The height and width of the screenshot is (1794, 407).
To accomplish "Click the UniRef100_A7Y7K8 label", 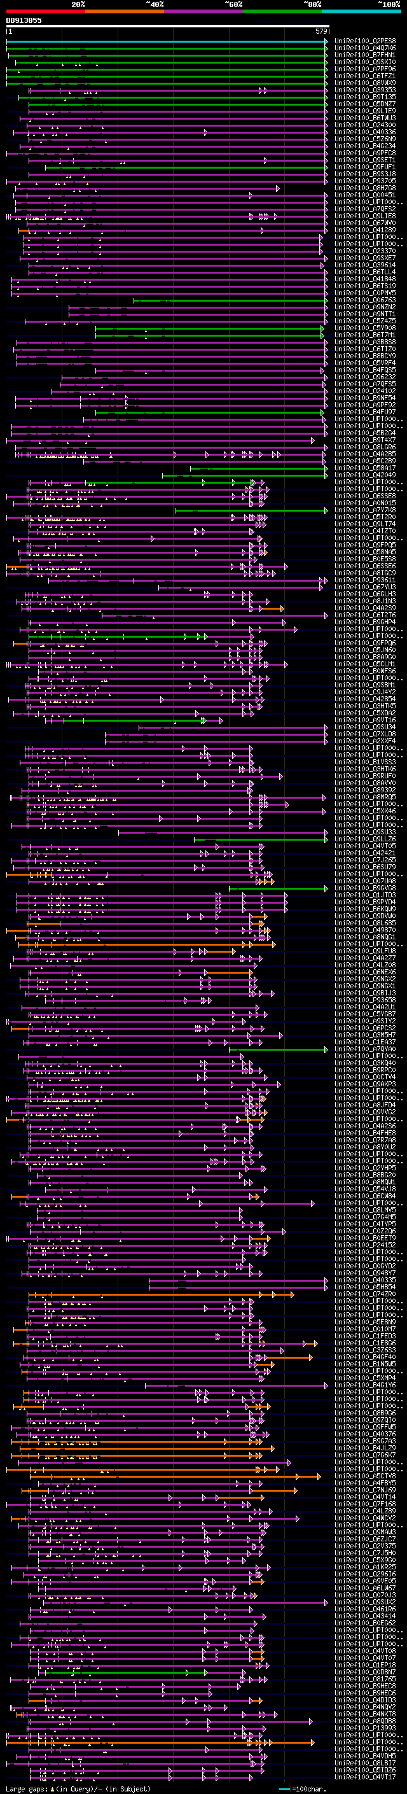I will tap(365, 510).
